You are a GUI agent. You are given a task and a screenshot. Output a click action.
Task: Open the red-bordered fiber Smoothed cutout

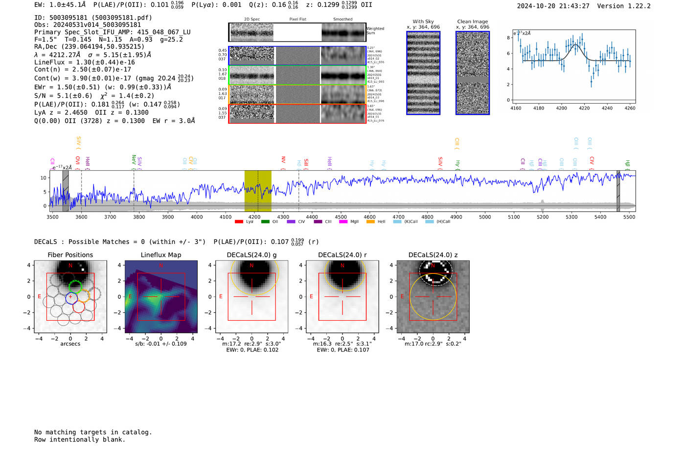point(343,114)
